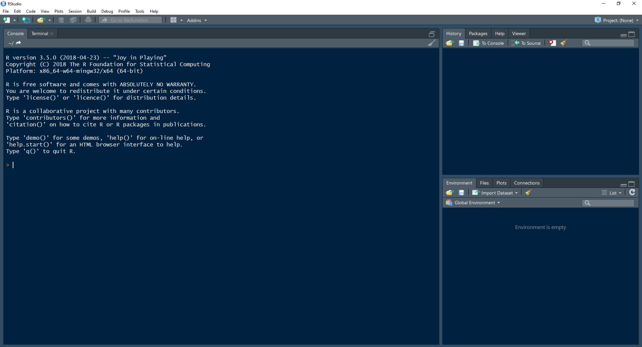
Task: Save the current document
Action: point(61,20)
